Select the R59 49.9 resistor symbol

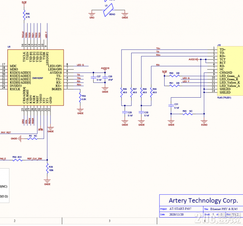click(151, 93)
